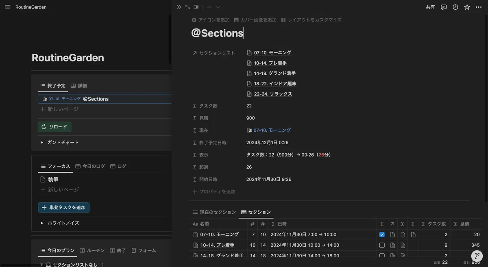Click the 超過 value 26
Screen dimensions: 488x267
pyautogui.click(x=249, y=167)
